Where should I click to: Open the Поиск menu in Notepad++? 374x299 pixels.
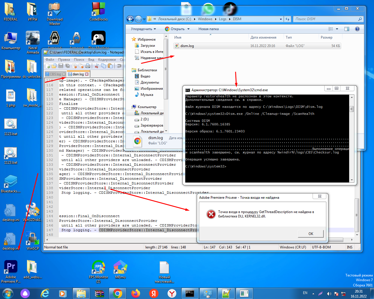(x=79, y=60)
